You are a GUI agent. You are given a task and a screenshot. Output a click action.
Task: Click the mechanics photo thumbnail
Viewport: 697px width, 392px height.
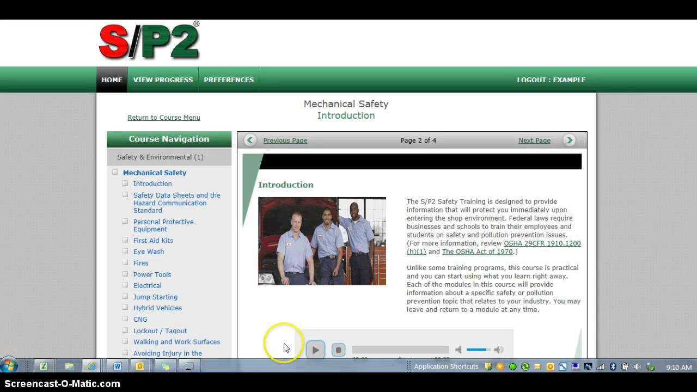pyautogui.click(x=322, y=241)
